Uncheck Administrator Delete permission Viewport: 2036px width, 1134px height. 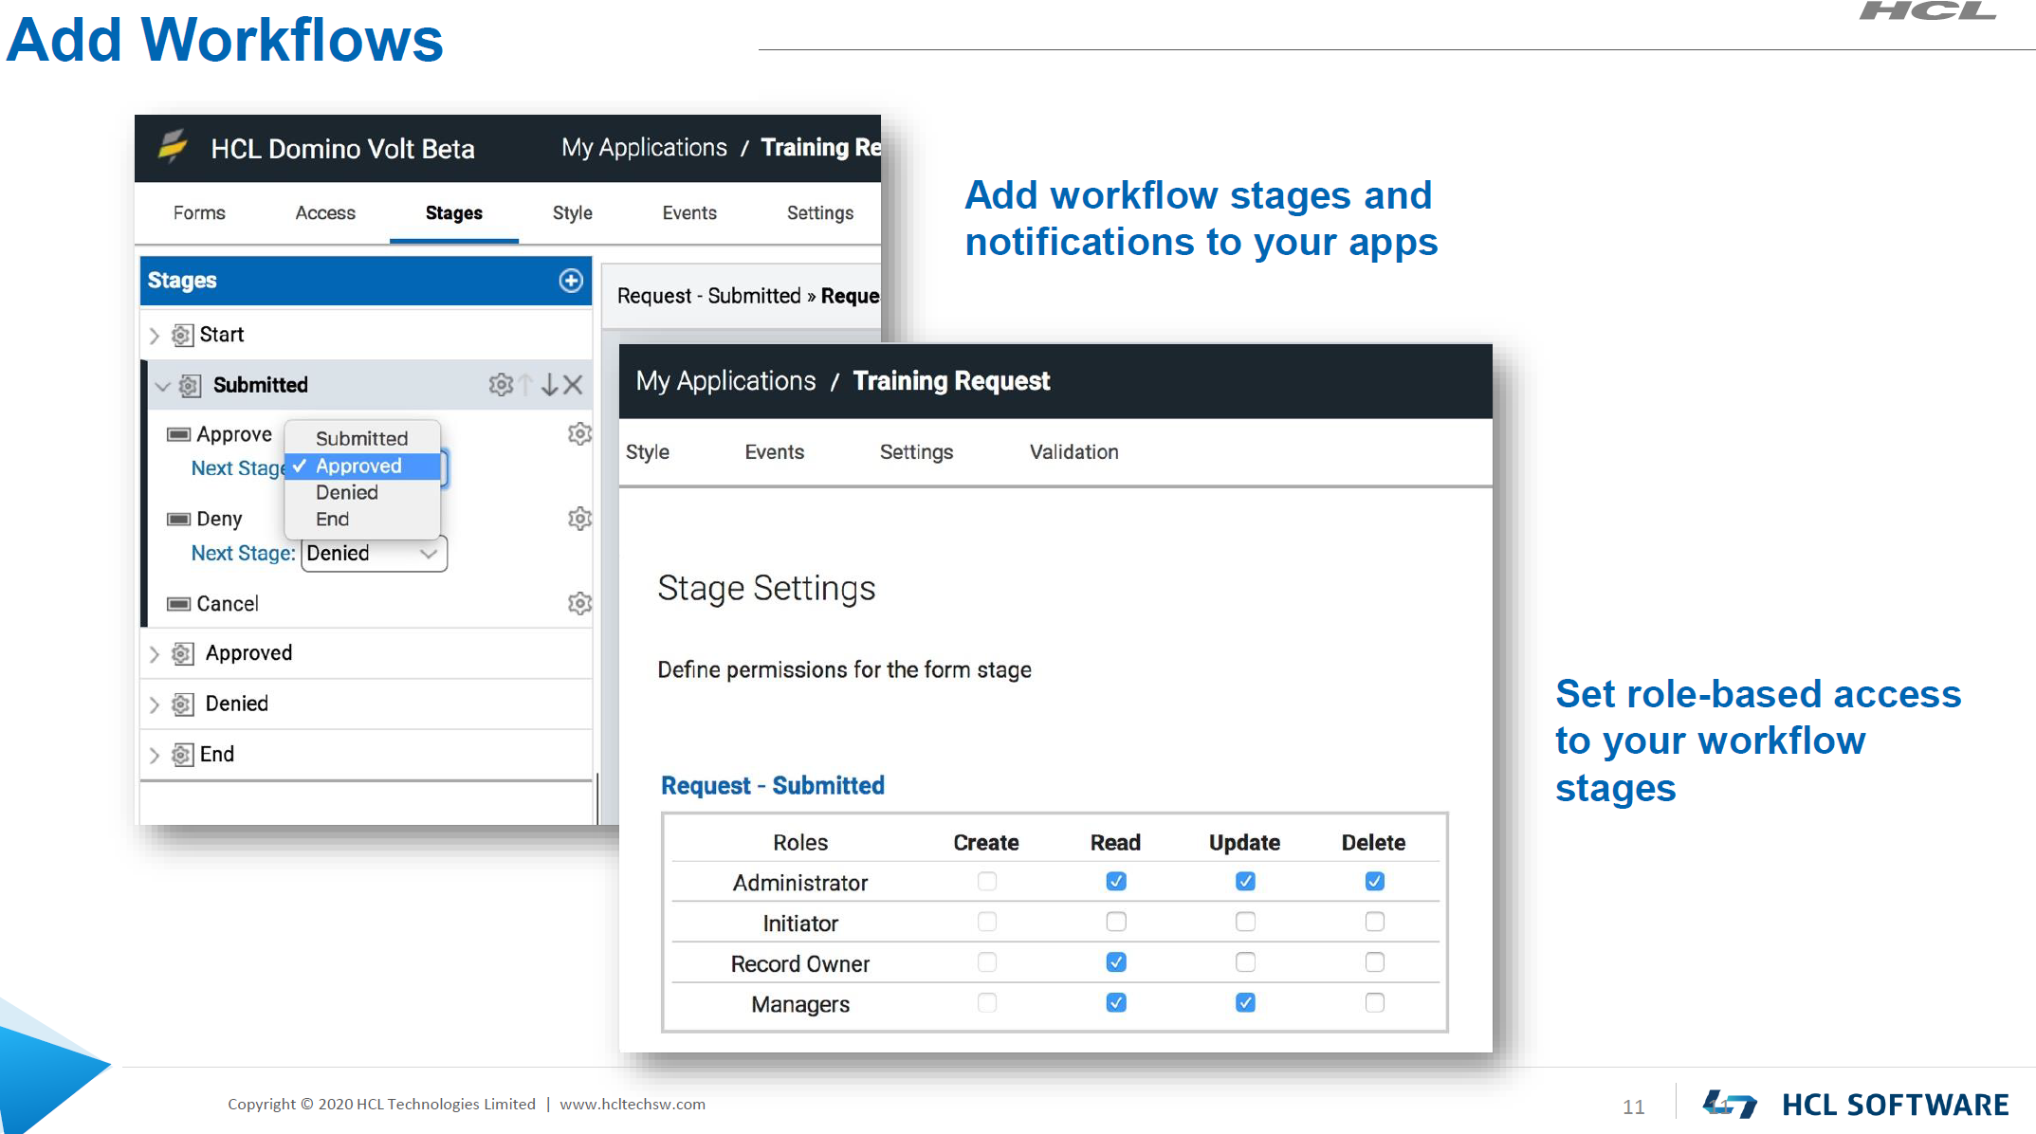[1374, 882]
